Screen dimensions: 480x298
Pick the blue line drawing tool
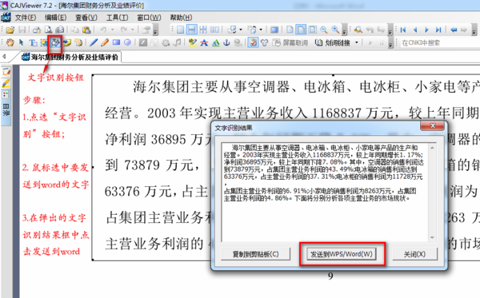click(x=94, y=42)
